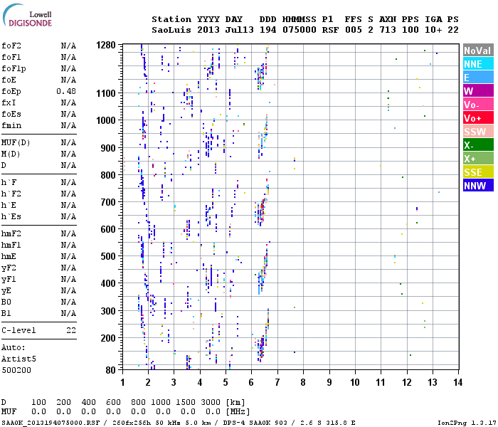Click the 10+ value under IGA
This screenshot has height=427, width=498.
[433, 30]
